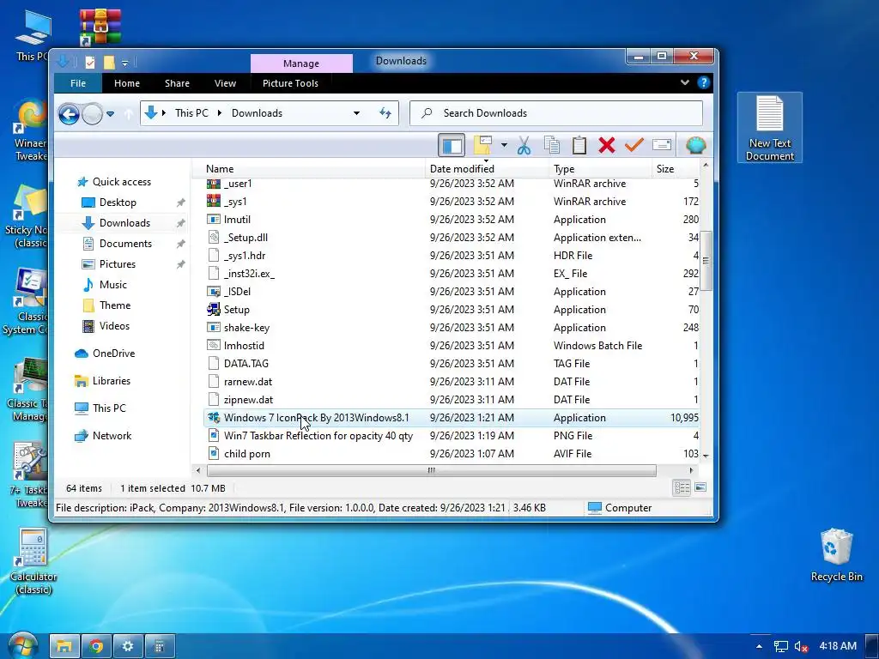Click the horizontal scrollbar right arrow

pos(691,470)
